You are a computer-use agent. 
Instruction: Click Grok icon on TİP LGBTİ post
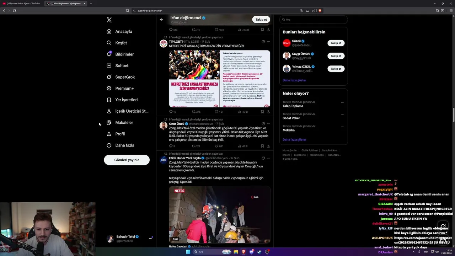pos(263,42)
